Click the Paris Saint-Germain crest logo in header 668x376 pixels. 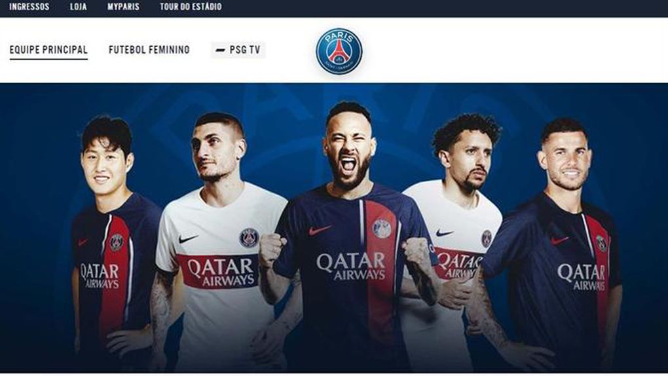(339, 51)
